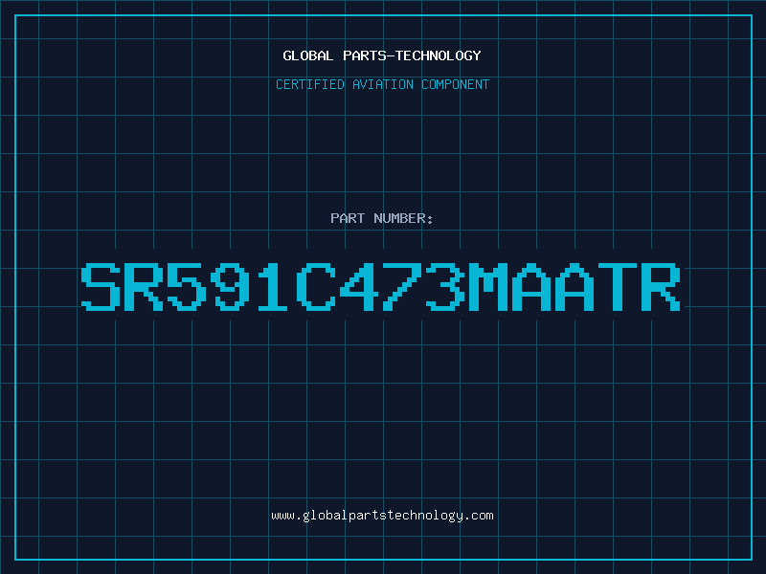Select the part number SR591C473MAATR

click(x=381, y=287)
